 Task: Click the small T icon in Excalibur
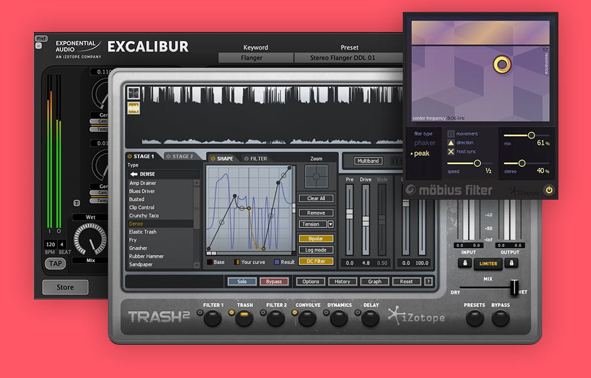pyautogui.click(x=77, y=203)
